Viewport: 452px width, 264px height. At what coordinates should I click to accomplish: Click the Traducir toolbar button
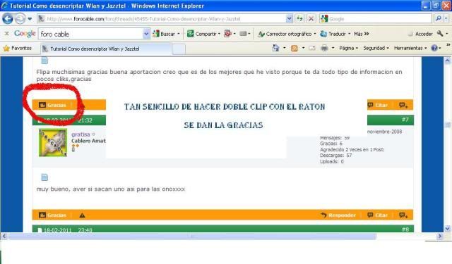tap(333, 34)
